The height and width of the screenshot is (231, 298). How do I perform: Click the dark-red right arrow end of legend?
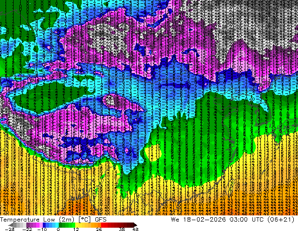click(135, 225)
